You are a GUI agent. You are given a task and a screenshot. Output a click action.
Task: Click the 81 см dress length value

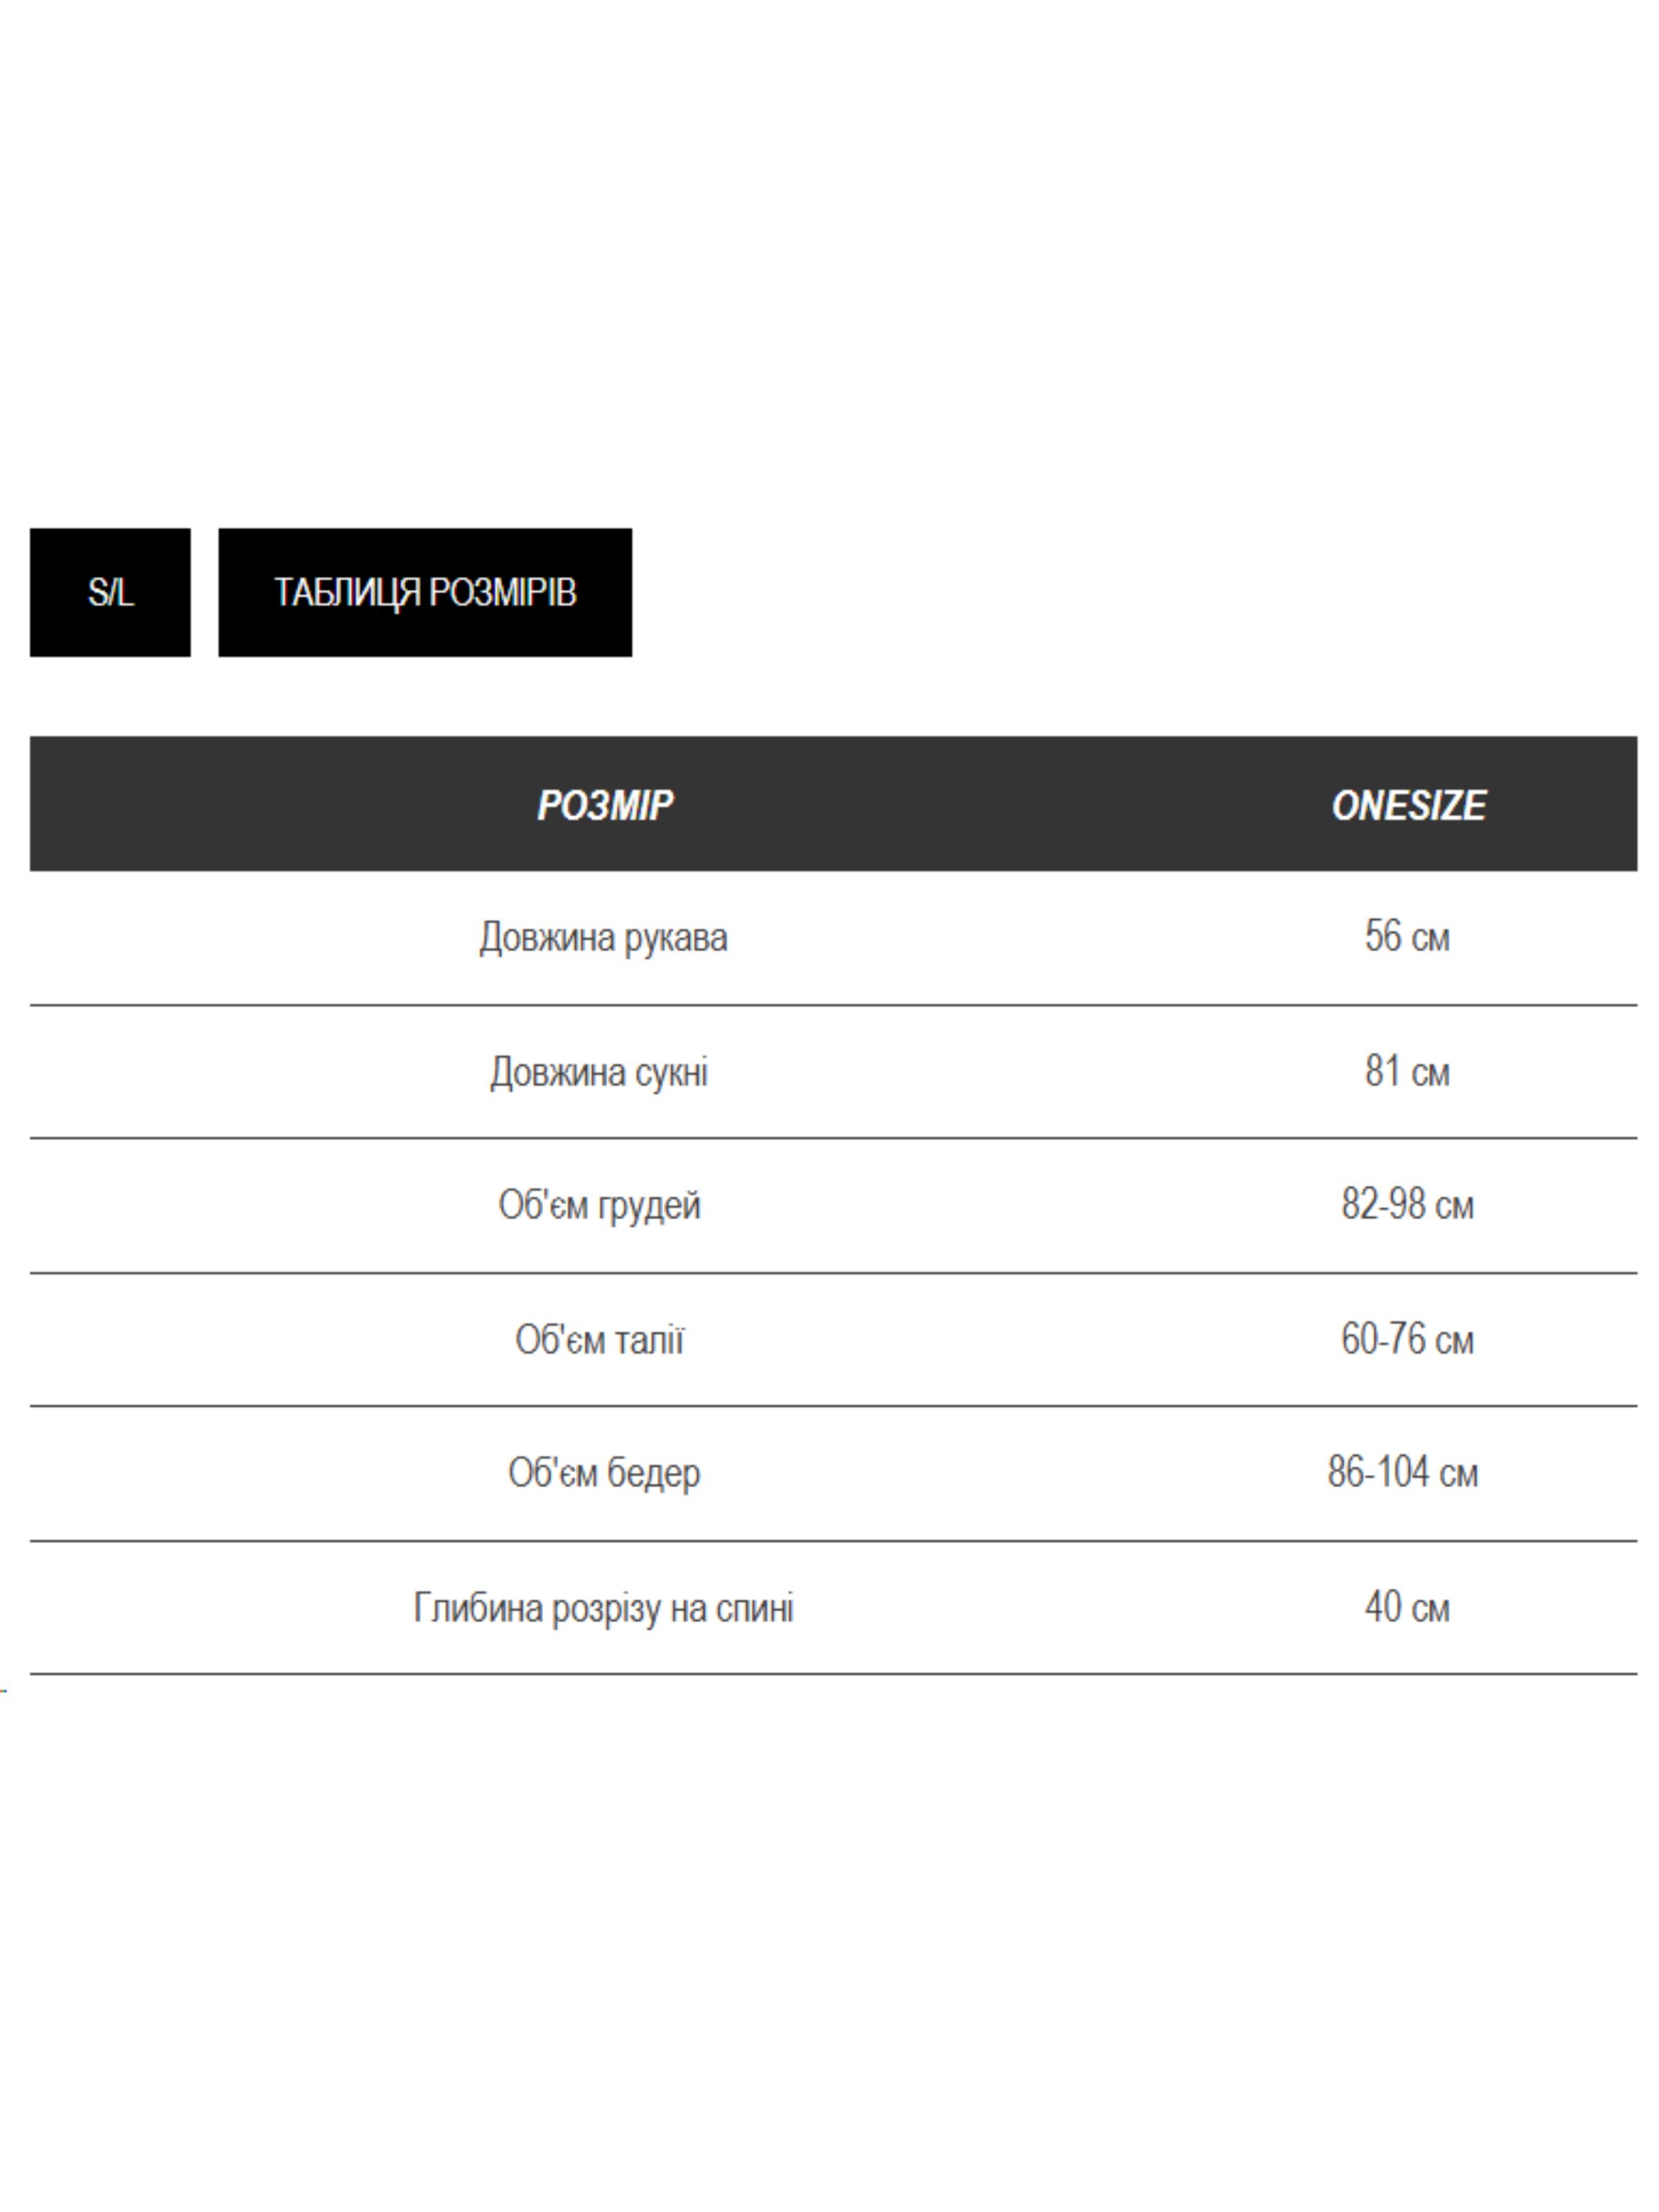click(x=1407, y=1072)
